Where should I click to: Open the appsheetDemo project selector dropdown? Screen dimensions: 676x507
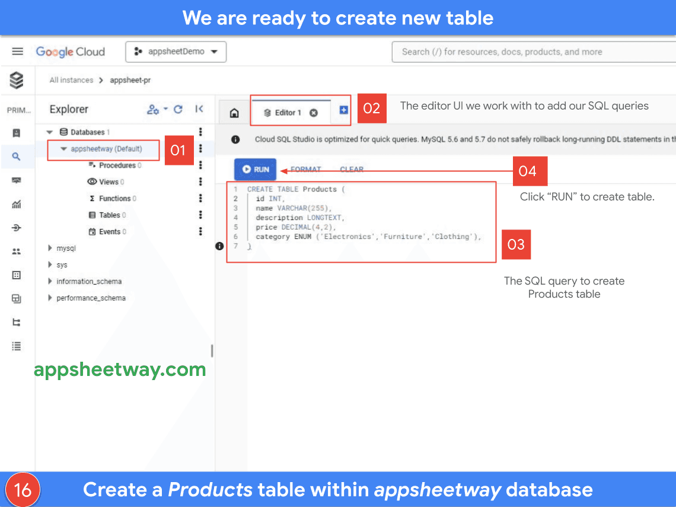(176, 52)
